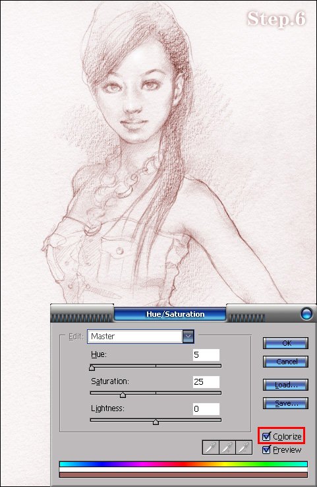Click the Save... settings button
Image resolution: width=317 pixels, height=487 pixels.
285,403
